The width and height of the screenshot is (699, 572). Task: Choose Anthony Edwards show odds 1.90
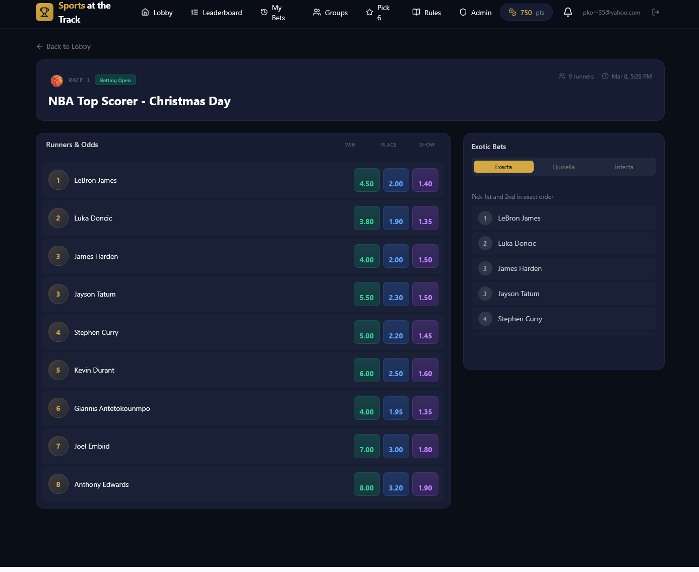425,484
